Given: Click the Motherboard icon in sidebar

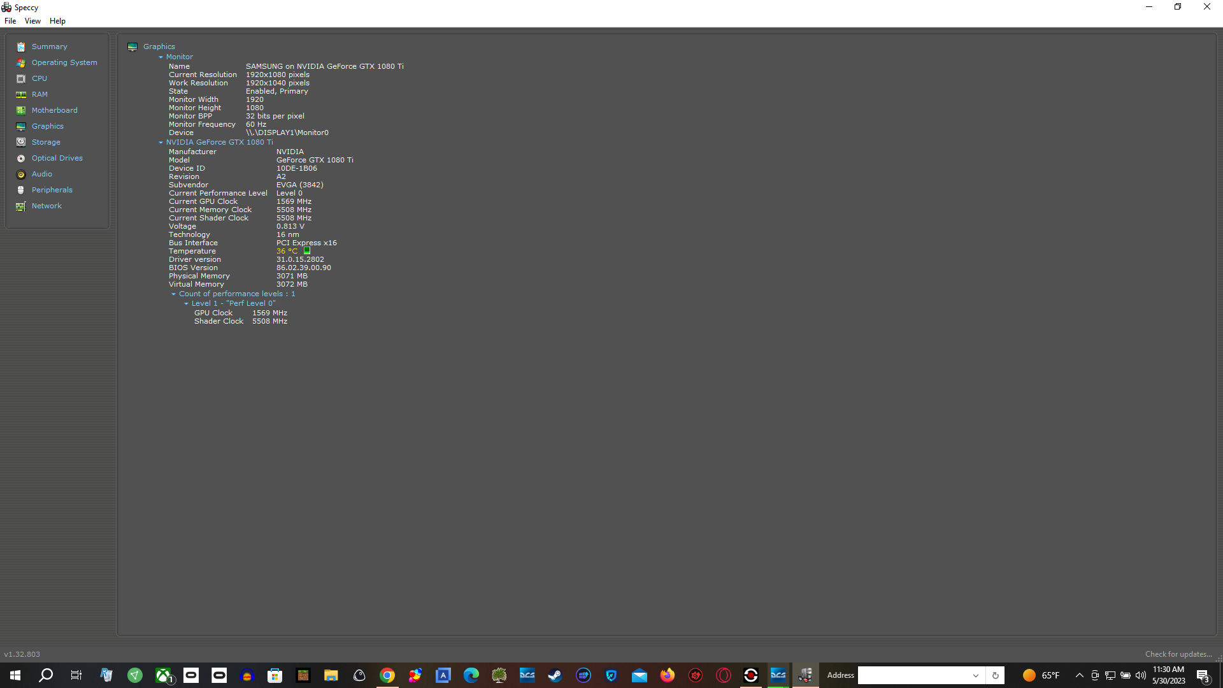Looking at the screenshot, I should coord(21,110).
